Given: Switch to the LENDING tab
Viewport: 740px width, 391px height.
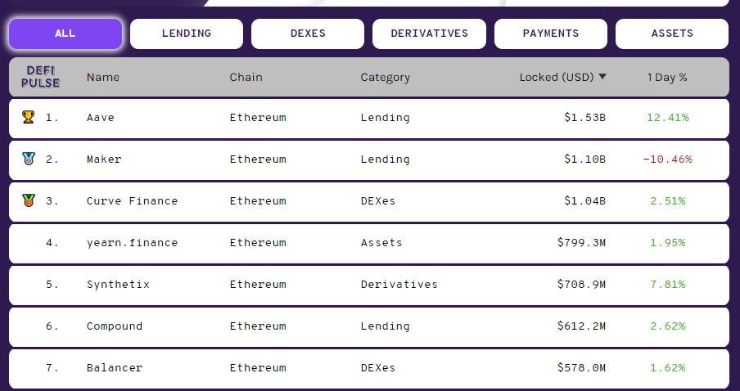Looking at the screenshot, I should tap(187, 34).
